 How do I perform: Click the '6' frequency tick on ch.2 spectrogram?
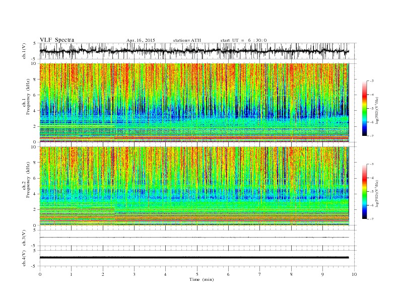[35, 178]
